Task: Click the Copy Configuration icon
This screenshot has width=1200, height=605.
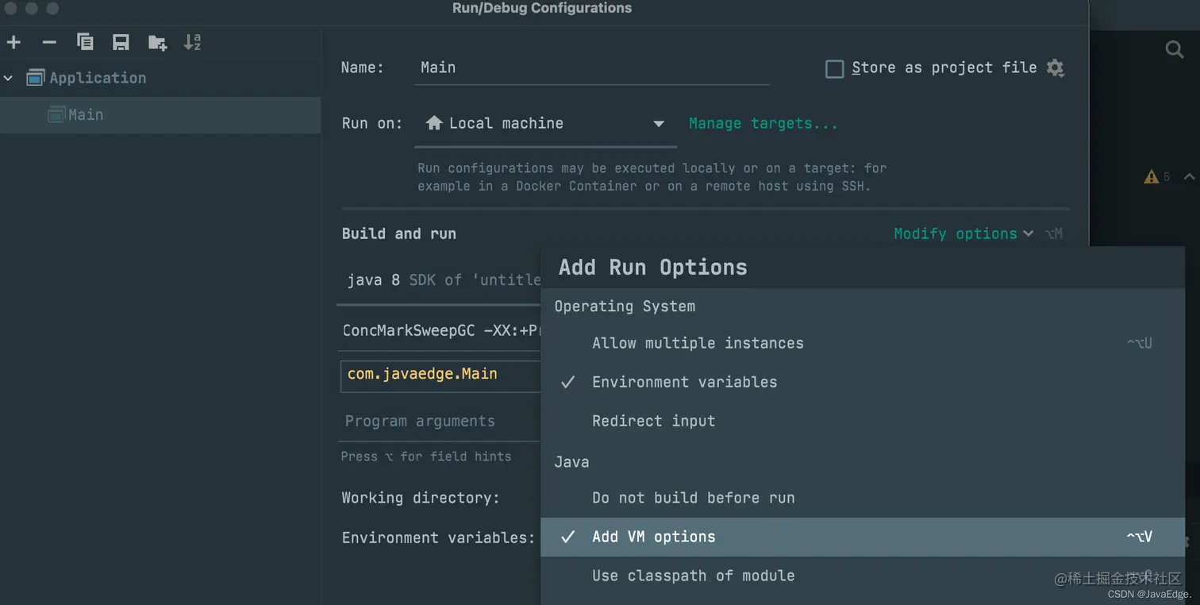Action: tap(85, 42)
